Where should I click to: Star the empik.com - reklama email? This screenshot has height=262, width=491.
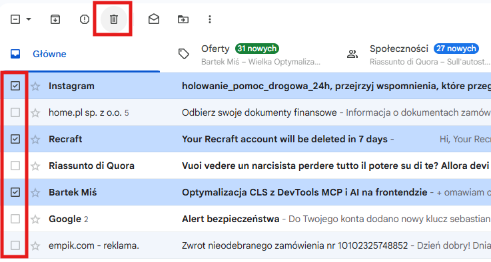tap(35, 246)
